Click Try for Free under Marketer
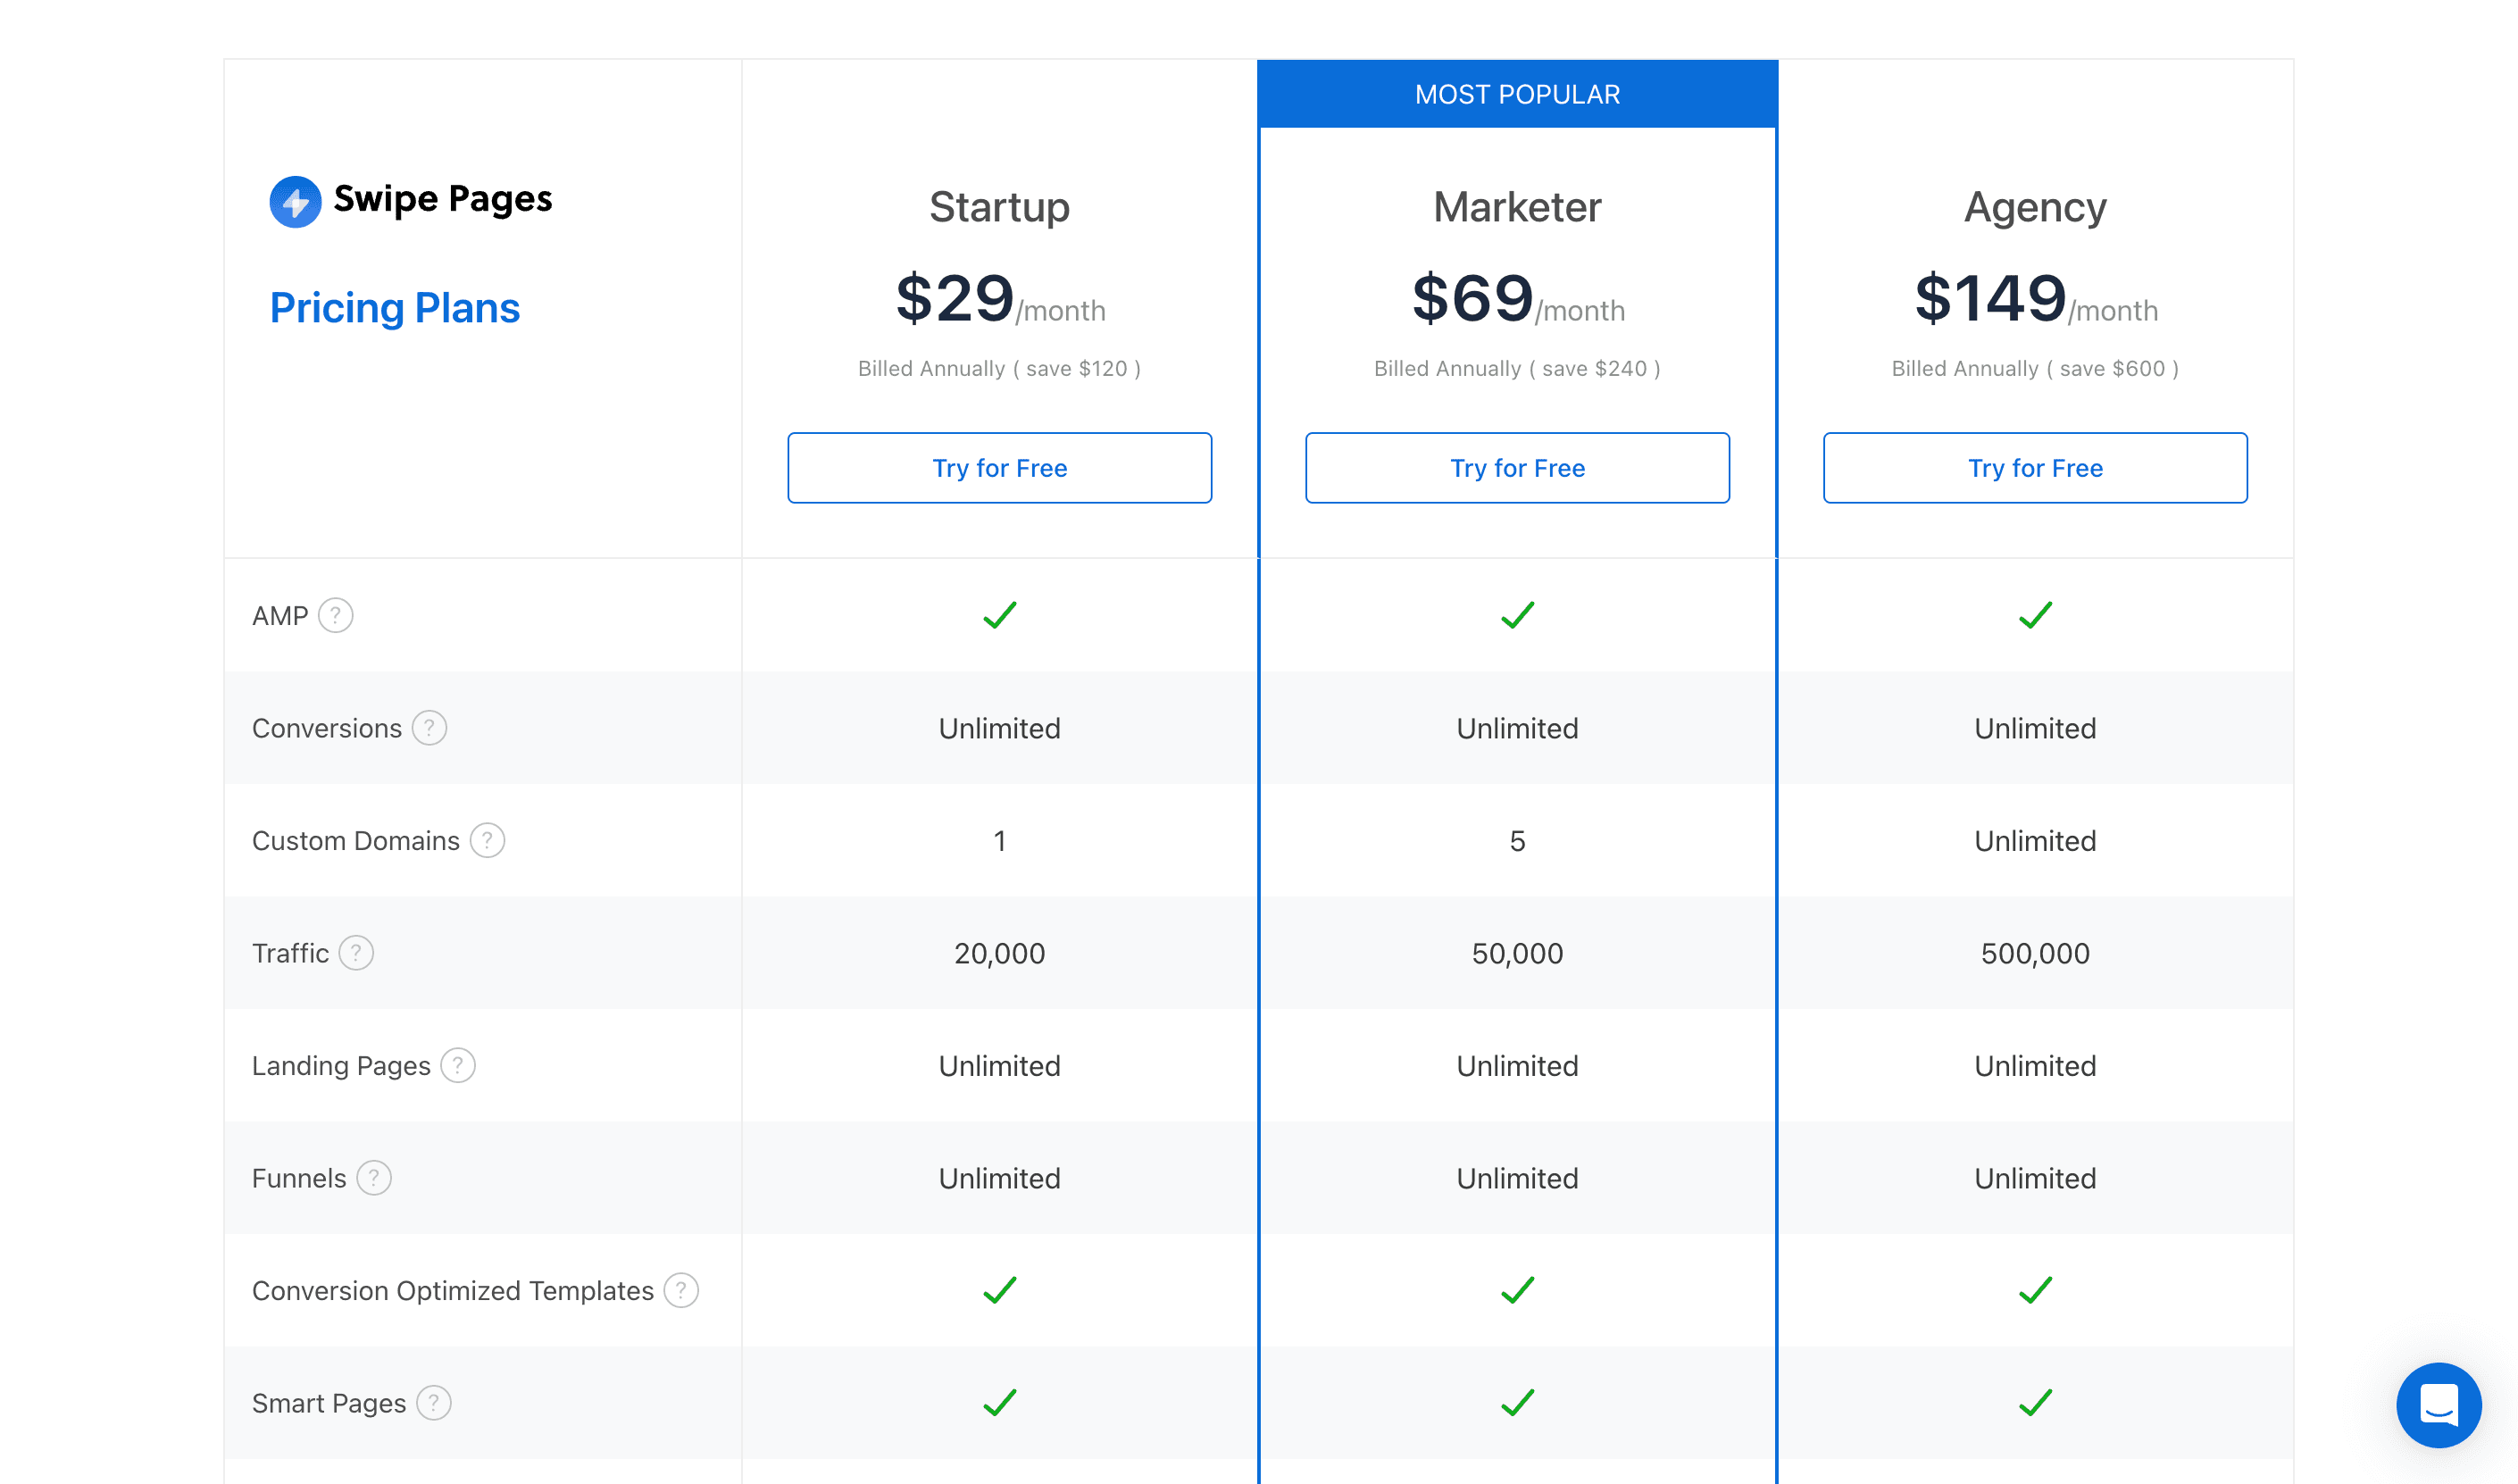This screenshot has height=1484, width=2518. pyautogui.click(x=1517, y=468)
